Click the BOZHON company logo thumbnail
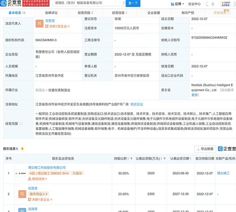 pos(22,173)
